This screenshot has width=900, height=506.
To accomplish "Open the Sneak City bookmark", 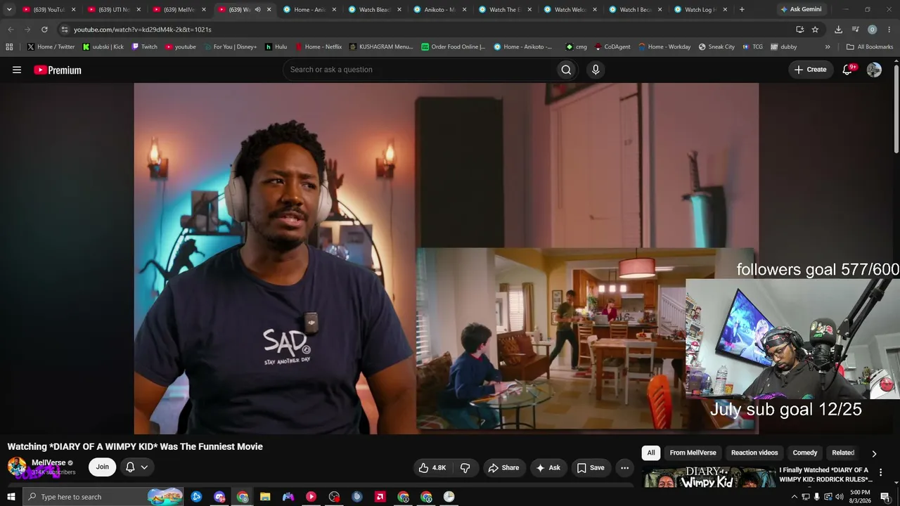I will (x=716, y=47).
